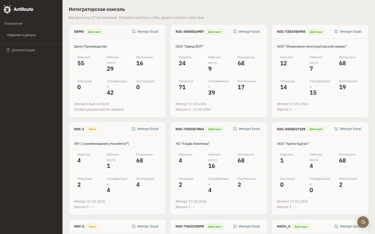Click the Триал badge on КОС-2 card
Viewport: 375px width, 234px height.
point(92,227)
